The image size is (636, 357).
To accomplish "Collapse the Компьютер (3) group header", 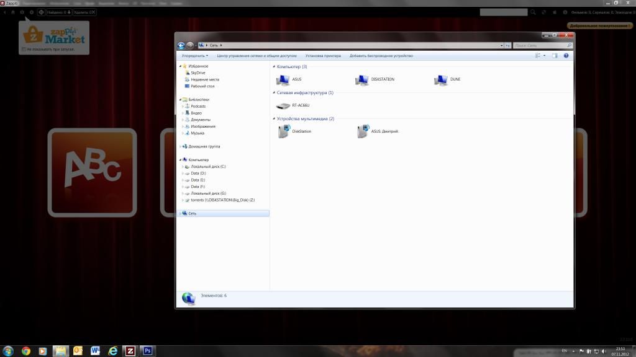I will click(274, 66).
